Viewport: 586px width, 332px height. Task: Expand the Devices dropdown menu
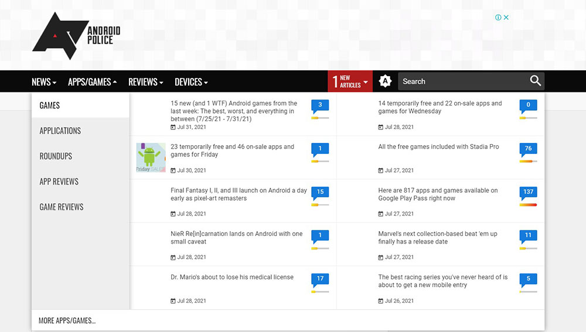coord(191,82)
